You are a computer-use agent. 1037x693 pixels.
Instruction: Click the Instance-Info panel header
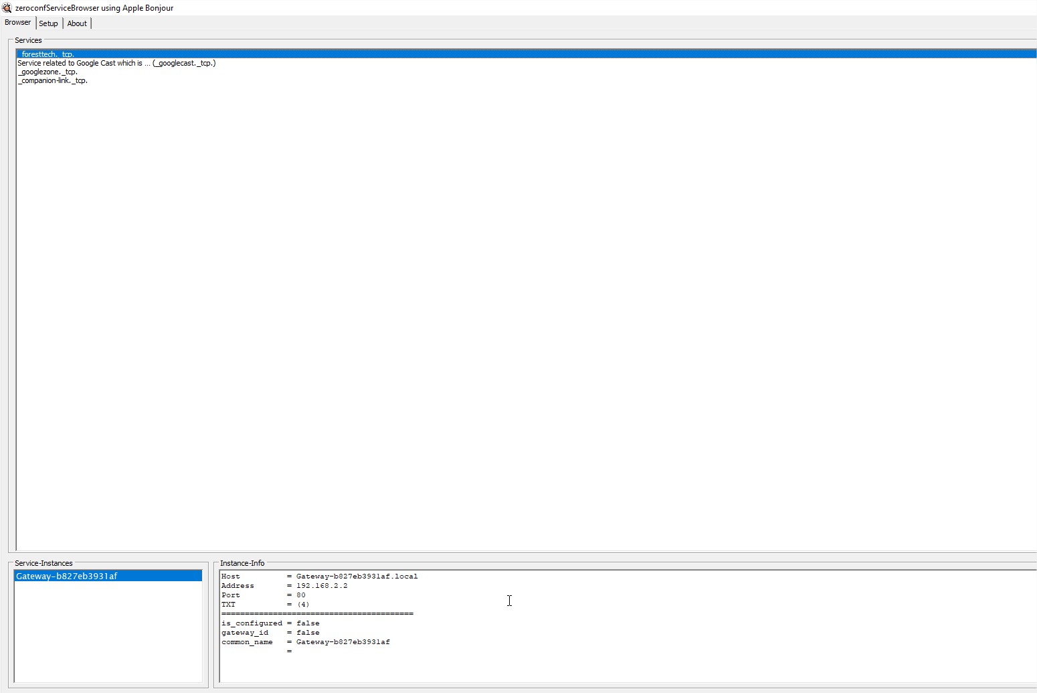coord(243,563)
